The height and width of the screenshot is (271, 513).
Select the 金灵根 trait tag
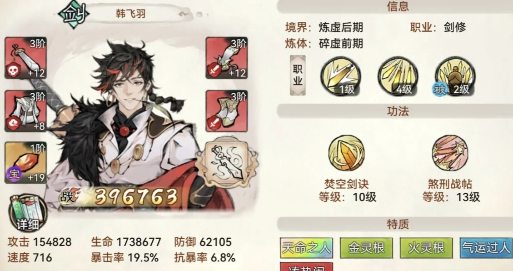(x=366, y=248)
